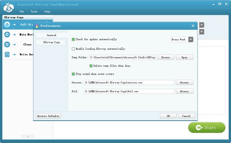Toggle Check for update automatically checkbox
231x143 pixels.
tap(73, 39)
